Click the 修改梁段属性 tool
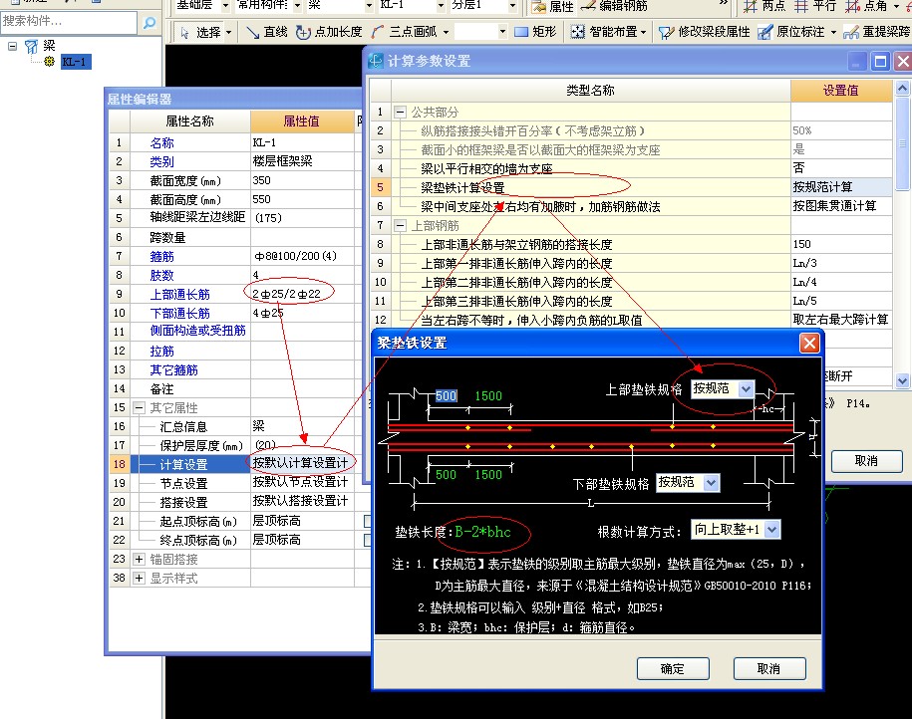Screen dimensions: 912x719 pos(705,32)
